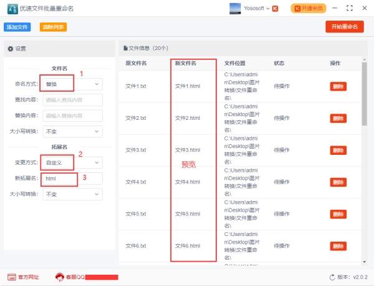374x286 pixels.
Task: Click the settings gear icon
Action: pyautogui.click(x=10, y=48)
